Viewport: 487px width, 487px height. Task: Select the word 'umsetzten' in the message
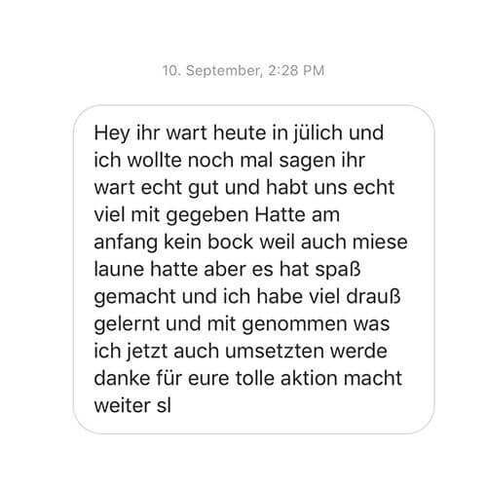(275, 352)
